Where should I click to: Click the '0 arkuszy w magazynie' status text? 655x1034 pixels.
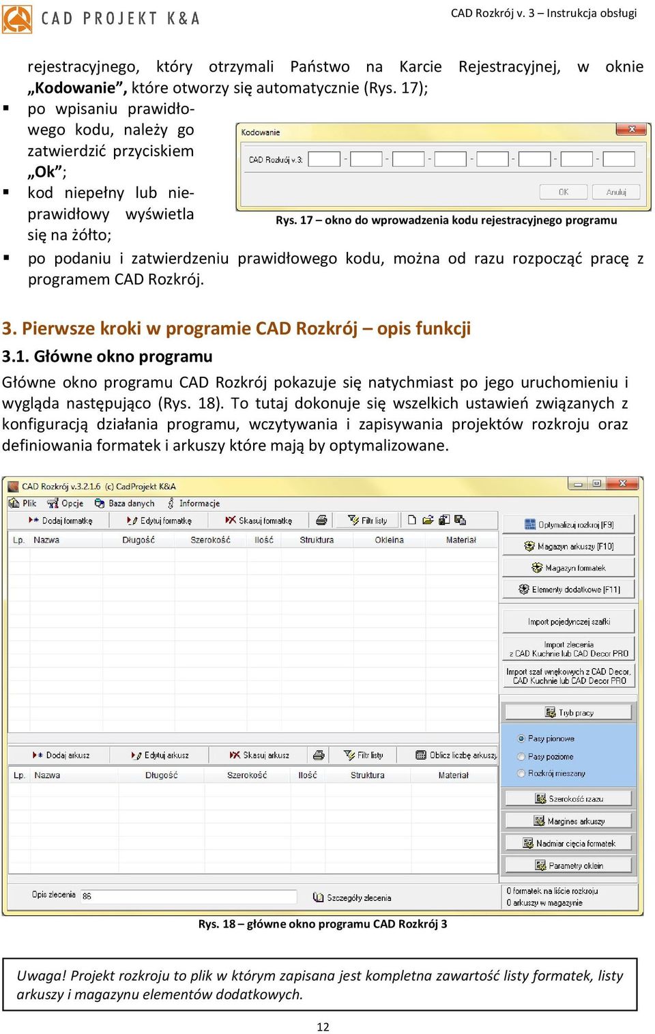pos(544,902)
